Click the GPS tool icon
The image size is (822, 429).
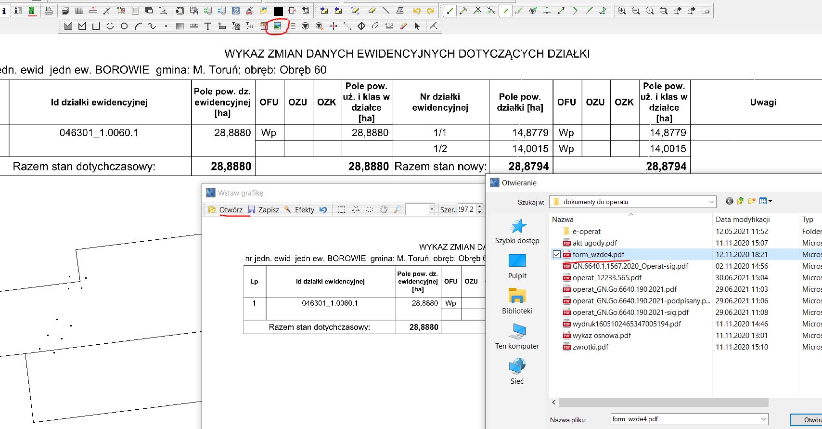(x=249, y=11)
